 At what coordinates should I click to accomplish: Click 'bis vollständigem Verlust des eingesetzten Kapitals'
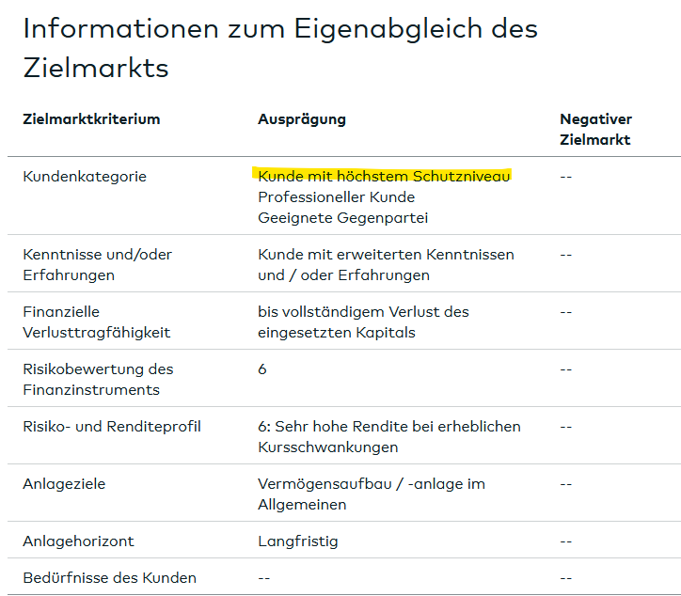tap(363, 322)
